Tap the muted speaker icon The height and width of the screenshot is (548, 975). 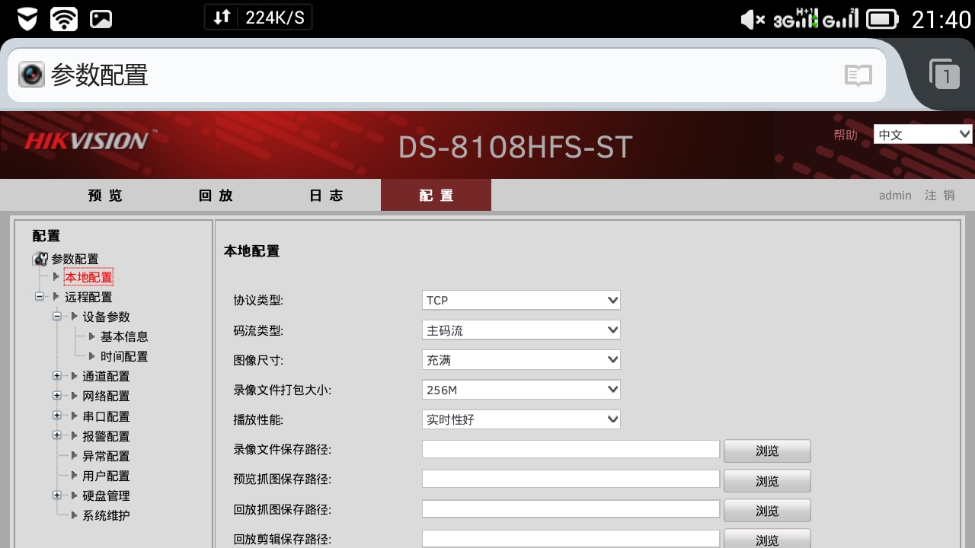pyautogui.click(x=753, y=19)
